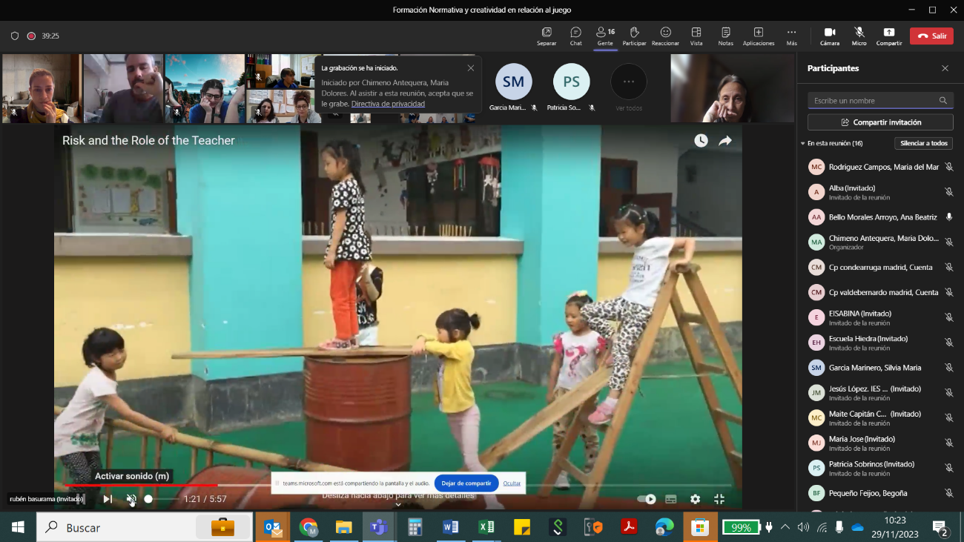Toggle the Cámara on or off
This screenshot has width=964, height=542.
point(830,33)
